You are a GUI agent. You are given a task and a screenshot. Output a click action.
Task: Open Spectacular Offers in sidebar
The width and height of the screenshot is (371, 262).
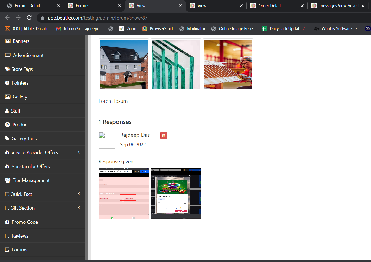31,167
